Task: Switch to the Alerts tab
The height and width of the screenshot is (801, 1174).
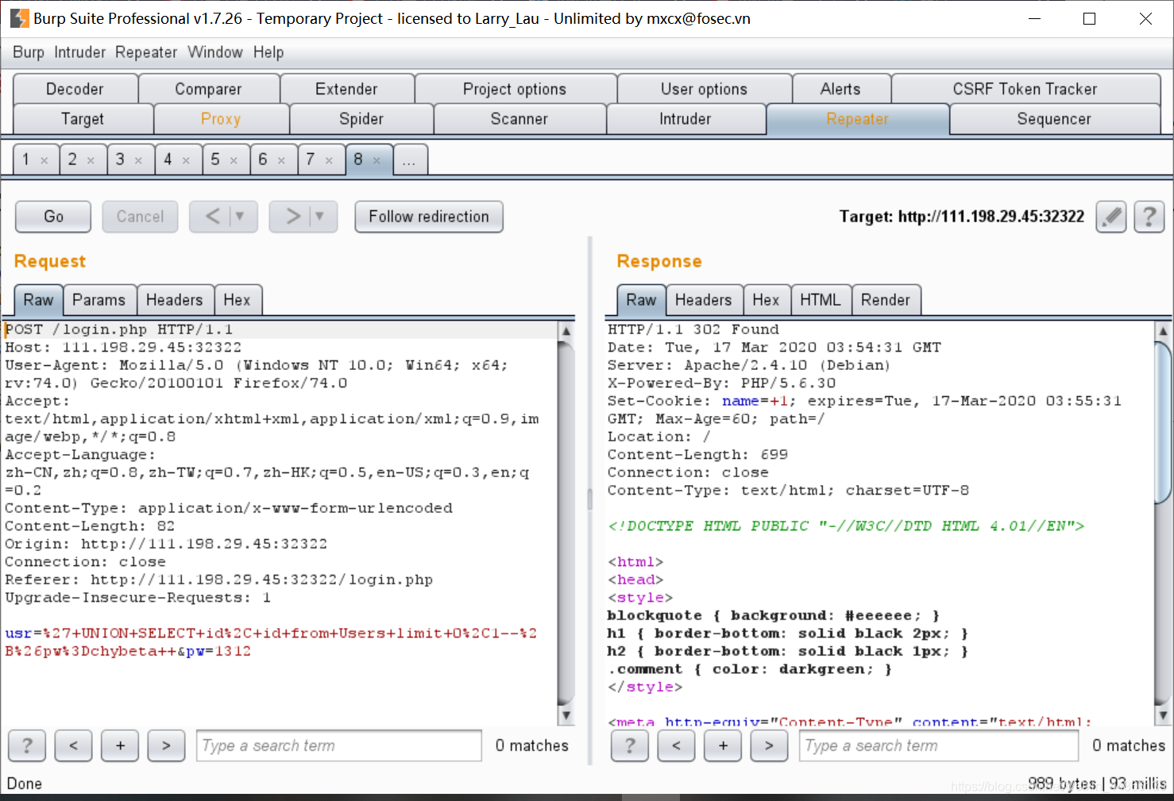Action: [x=841, y=89]
